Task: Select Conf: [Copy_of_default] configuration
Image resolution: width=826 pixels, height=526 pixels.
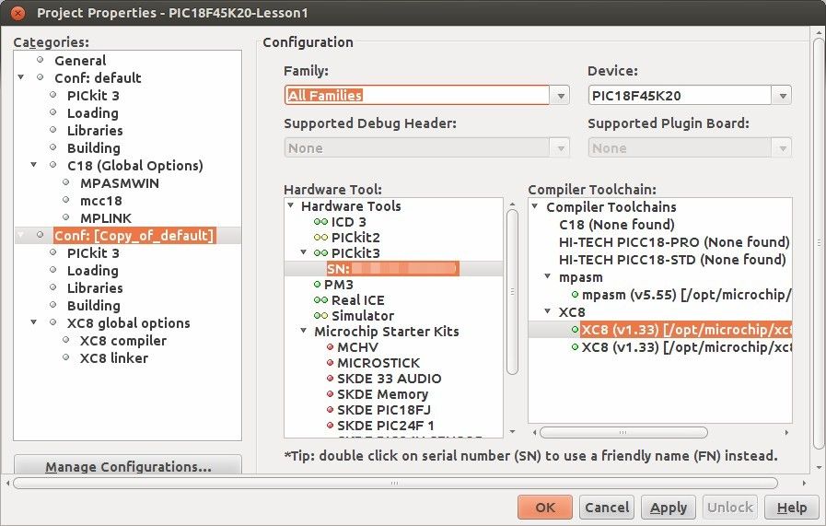Action: coord(134,236)
